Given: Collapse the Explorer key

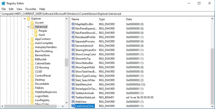Looking at the screenshot, I should click(x=25, y=19).
